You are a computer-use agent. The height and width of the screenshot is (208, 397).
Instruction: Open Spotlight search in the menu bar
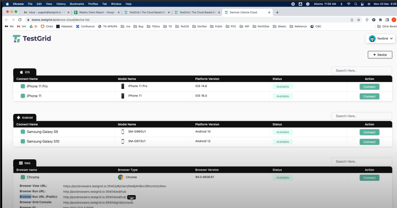pyautogui.click(x=356, y=4)
